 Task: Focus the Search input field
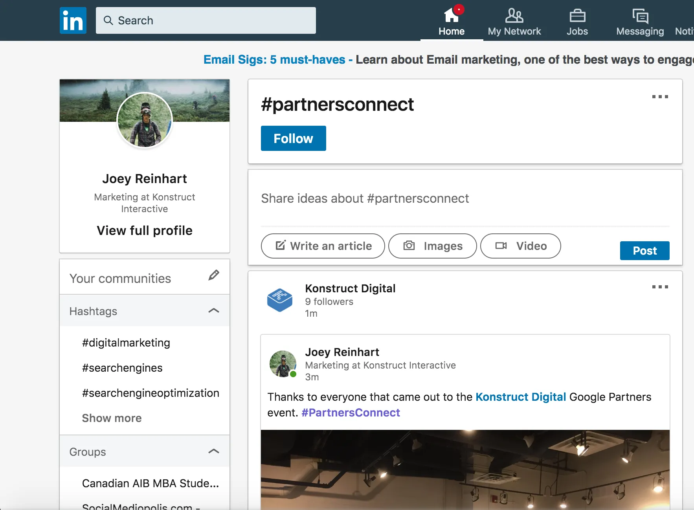206,20
